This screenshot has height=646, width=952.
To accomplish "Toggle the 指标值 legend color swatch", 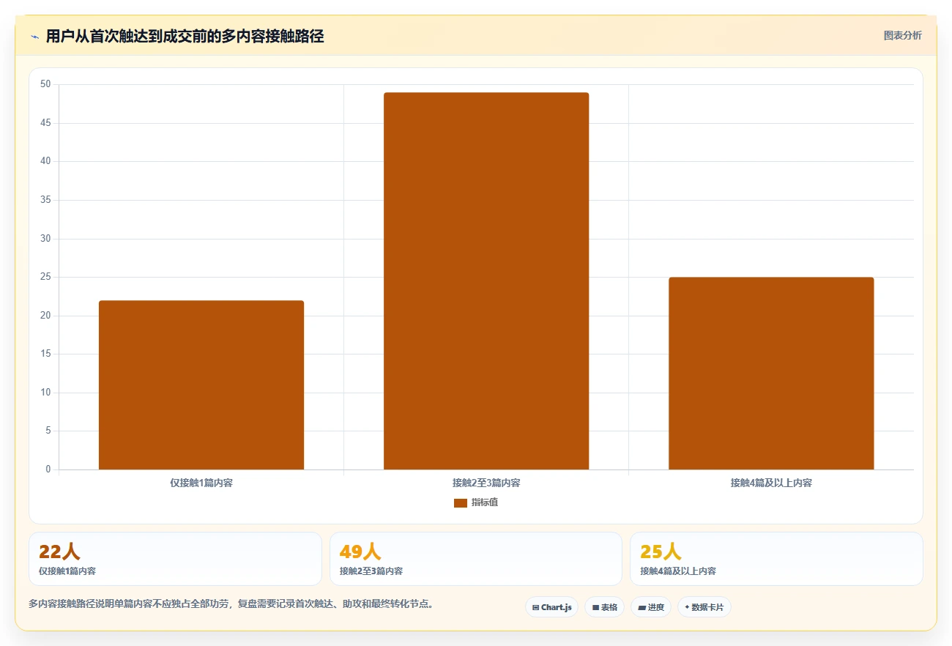I will 461,502.
